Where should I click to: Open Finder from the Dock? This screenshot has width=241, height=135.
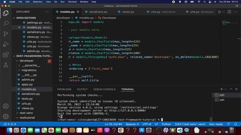click(x=9, y=130)
